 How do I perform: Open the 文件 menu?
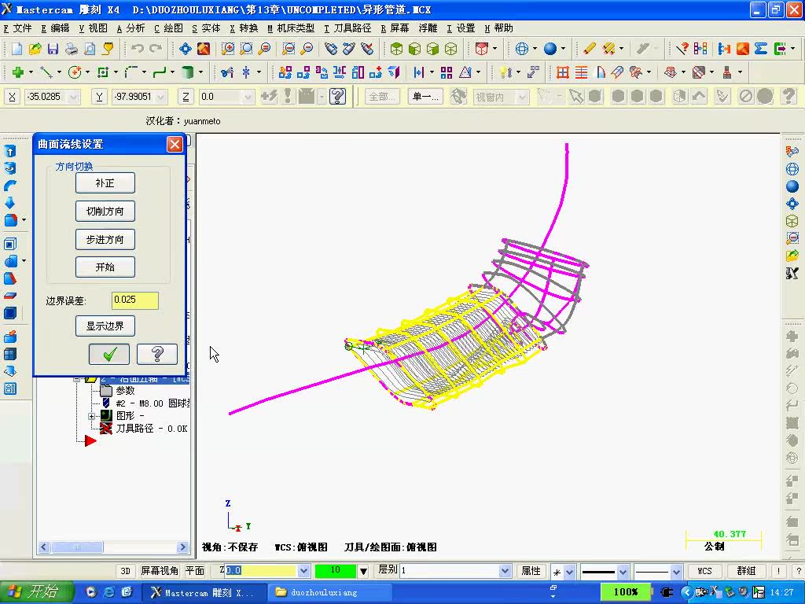(18, 28)
